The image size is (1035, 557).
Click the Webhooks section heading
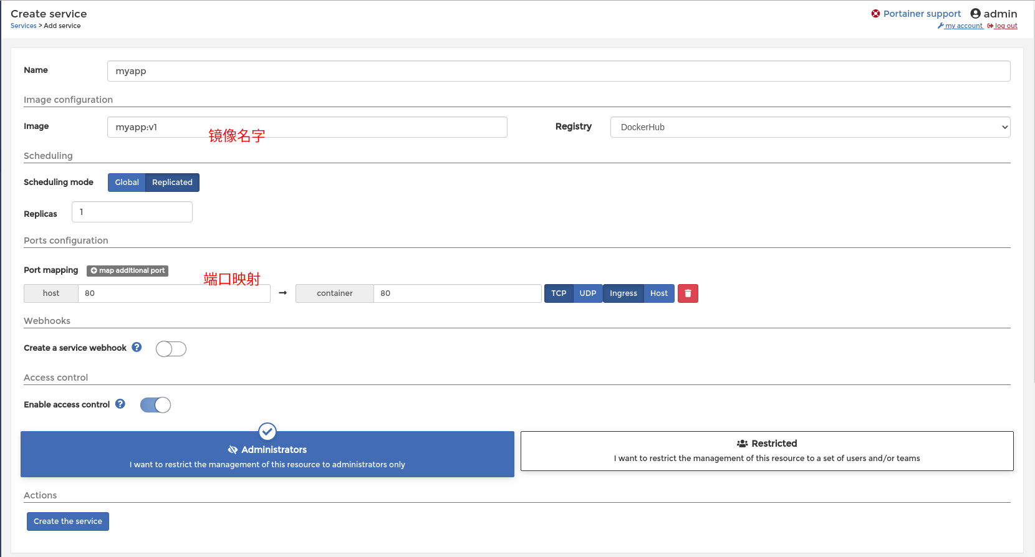(x=47, y=321)
